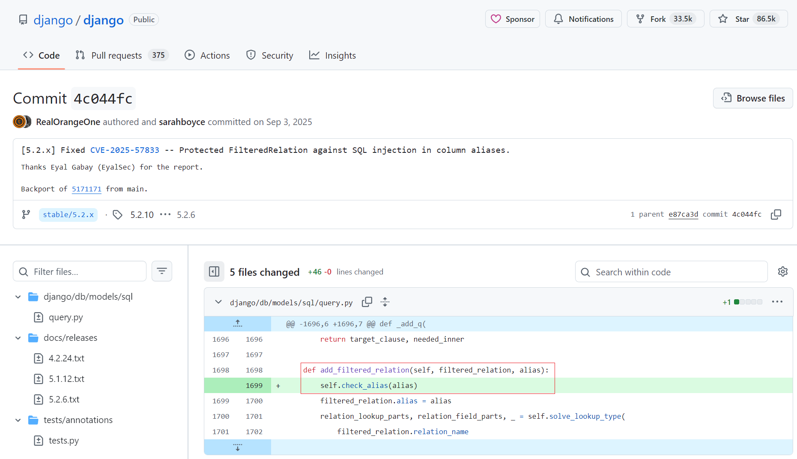Image resolution: width=797 pixels, height=459 pixels.
Task: Collapse the django/db/models/sql folder
Action: click(18, 297)
